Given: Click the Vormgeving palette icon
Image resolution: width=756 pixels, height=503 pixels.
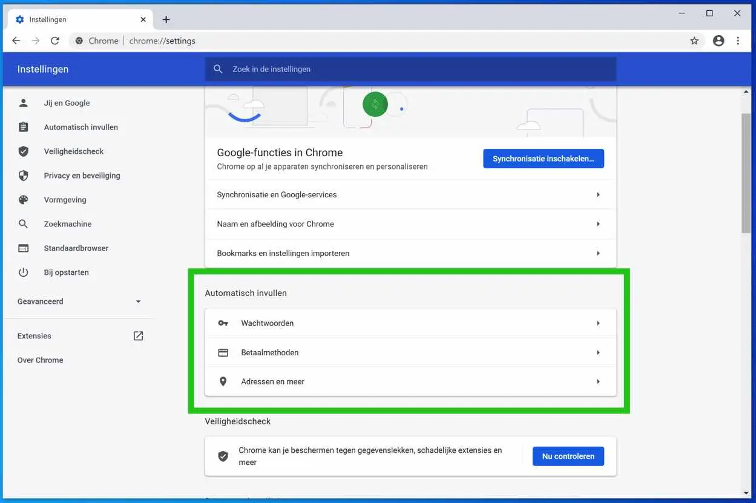Looking at the screenshot, I should pyautogui.click(x=24, y=200).
